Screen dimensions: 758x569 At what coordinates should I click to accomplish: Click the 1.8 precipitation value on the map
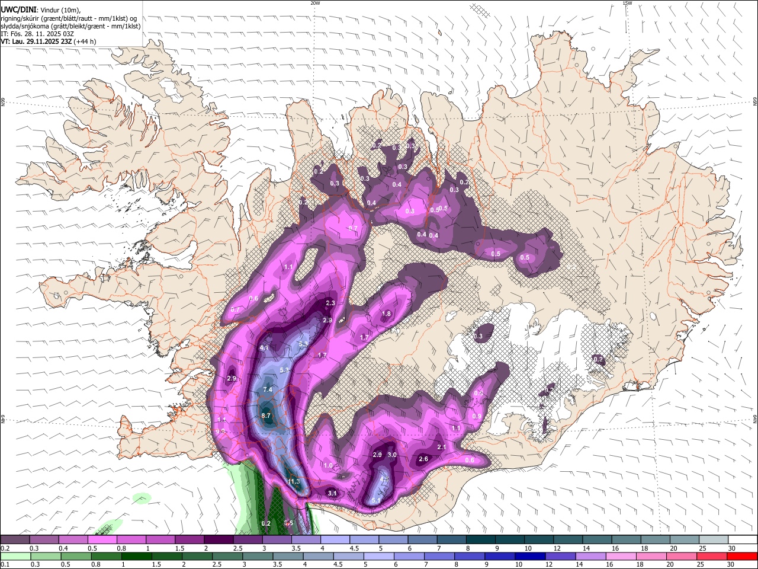click(387, 314)
